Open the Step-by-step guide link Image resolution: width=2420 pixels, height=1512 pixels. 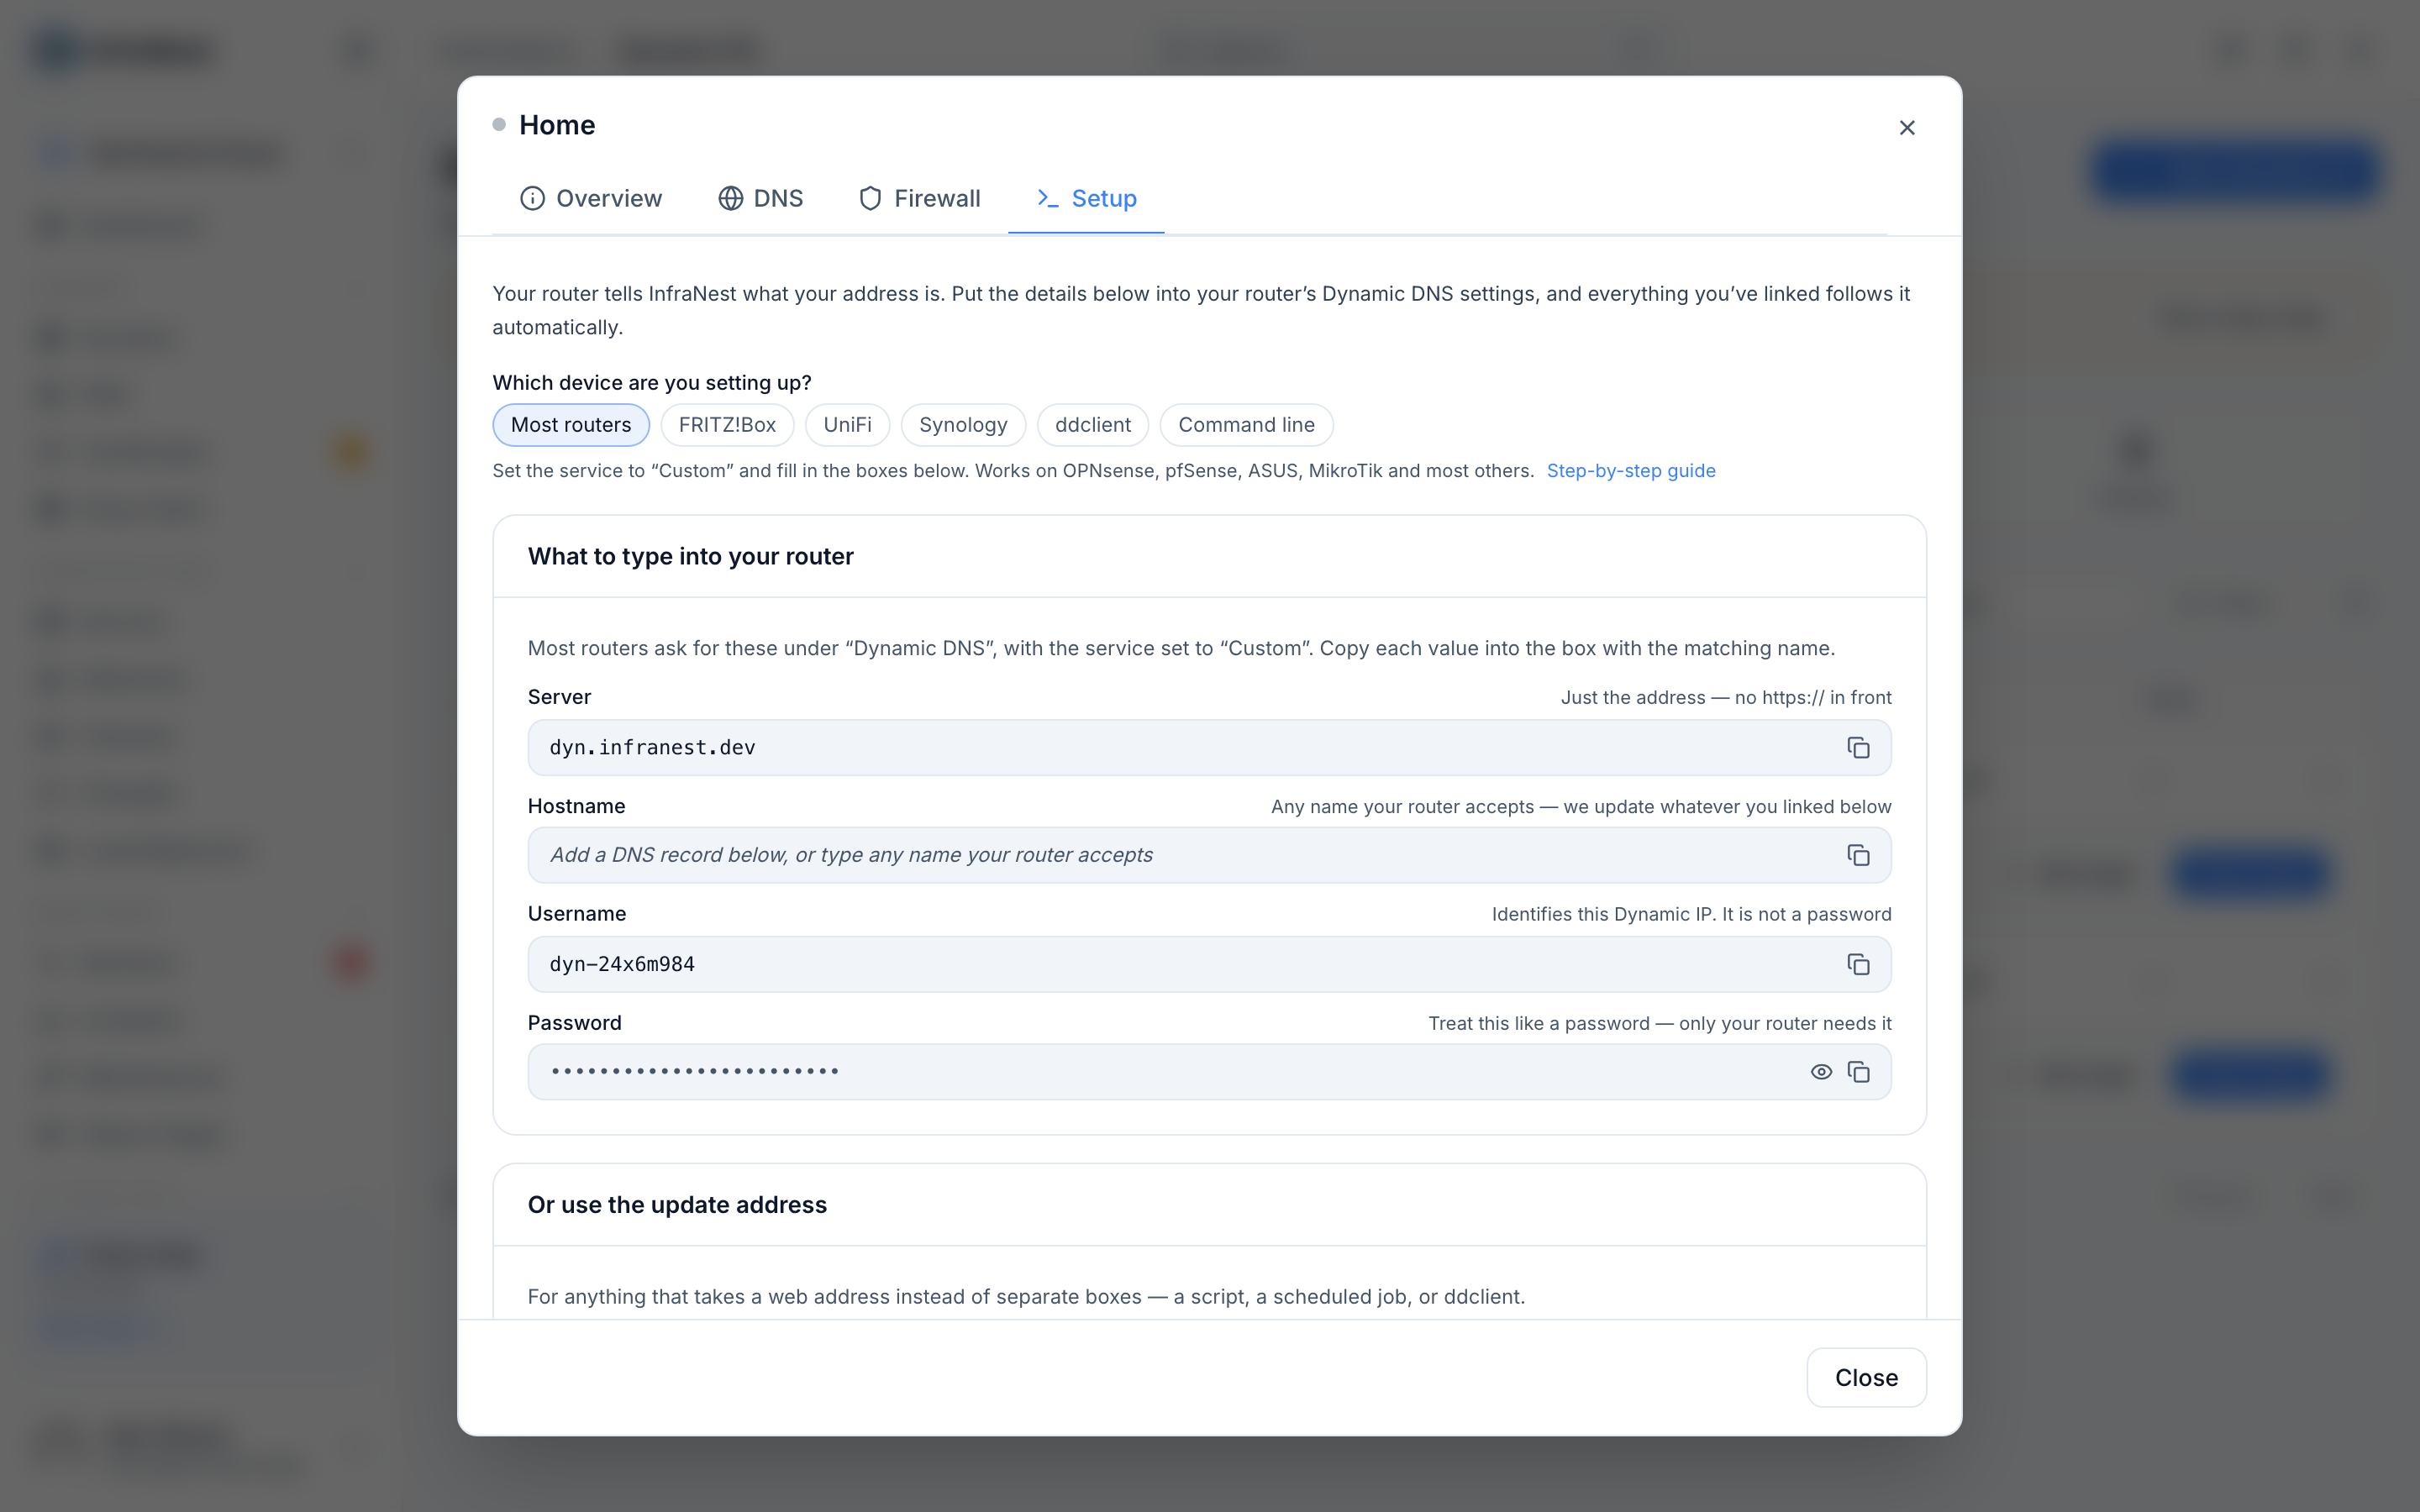pos(1631,471)
